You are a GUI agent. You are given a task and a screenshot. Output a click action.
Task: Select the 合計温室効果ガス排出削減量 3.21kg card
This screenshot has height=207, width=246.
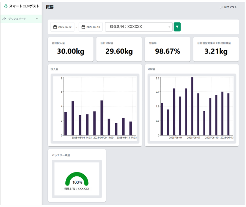[x=216, y=49]
